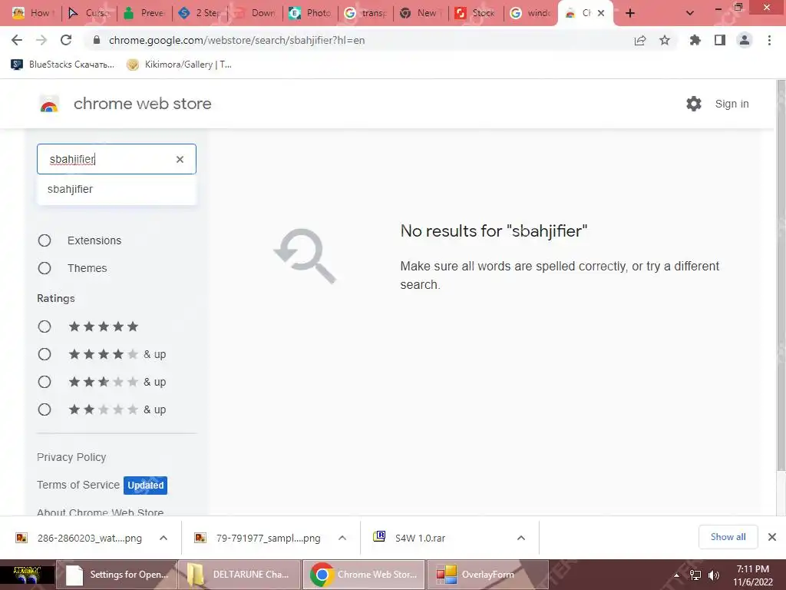Go forward using the browser forward arrow
786x590 pixels.
pyautogui.click(x=41, y=40)
